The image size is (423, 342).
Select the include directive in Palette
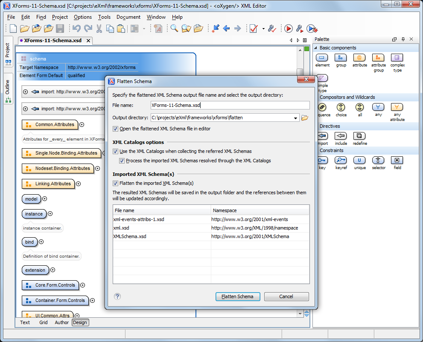pyautogui.click(x=341, y=138)
